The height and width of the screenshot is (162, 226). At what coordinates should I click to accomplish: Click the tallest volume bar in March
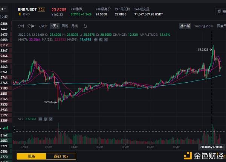[x=59, y=133]
